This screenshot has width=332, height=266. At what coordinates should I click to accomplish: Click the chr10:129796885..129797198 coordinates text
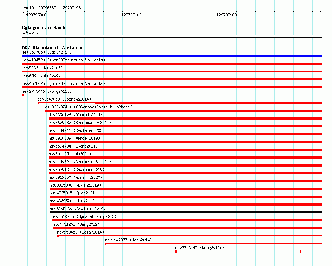[51, 8]
